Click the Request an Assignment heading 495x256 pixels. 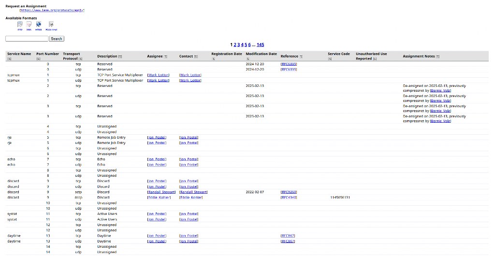(26, 6)
